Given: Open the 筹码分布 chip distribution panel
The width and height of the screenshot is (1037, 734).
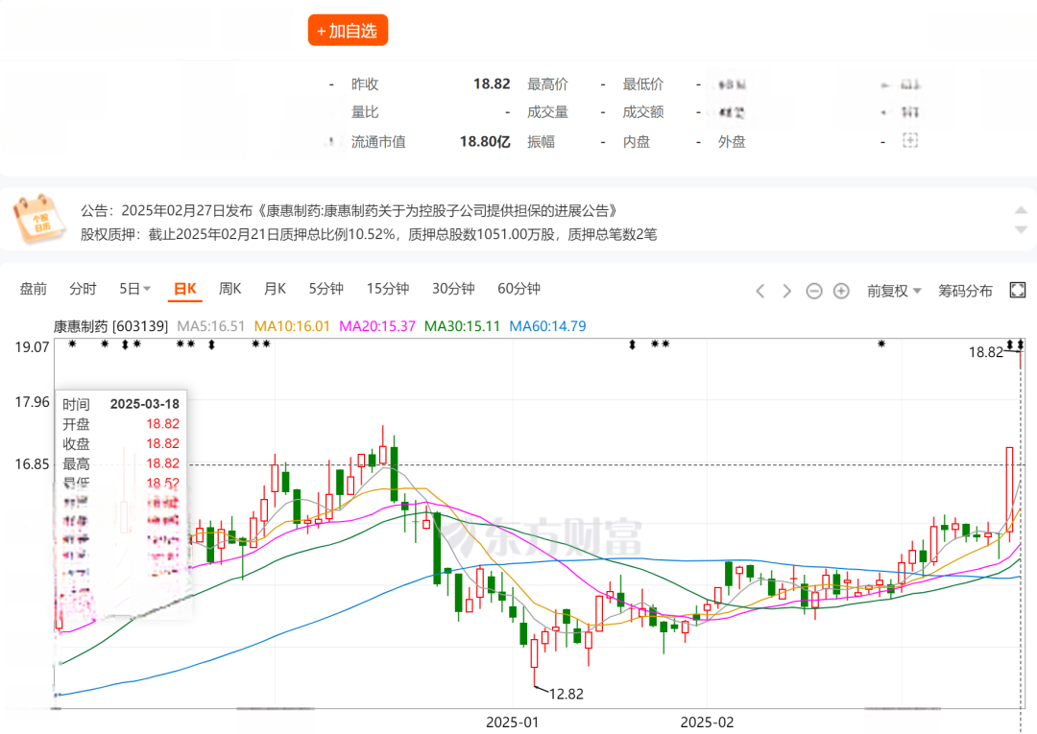Looking at the screenshot, I should pos(965,291).
